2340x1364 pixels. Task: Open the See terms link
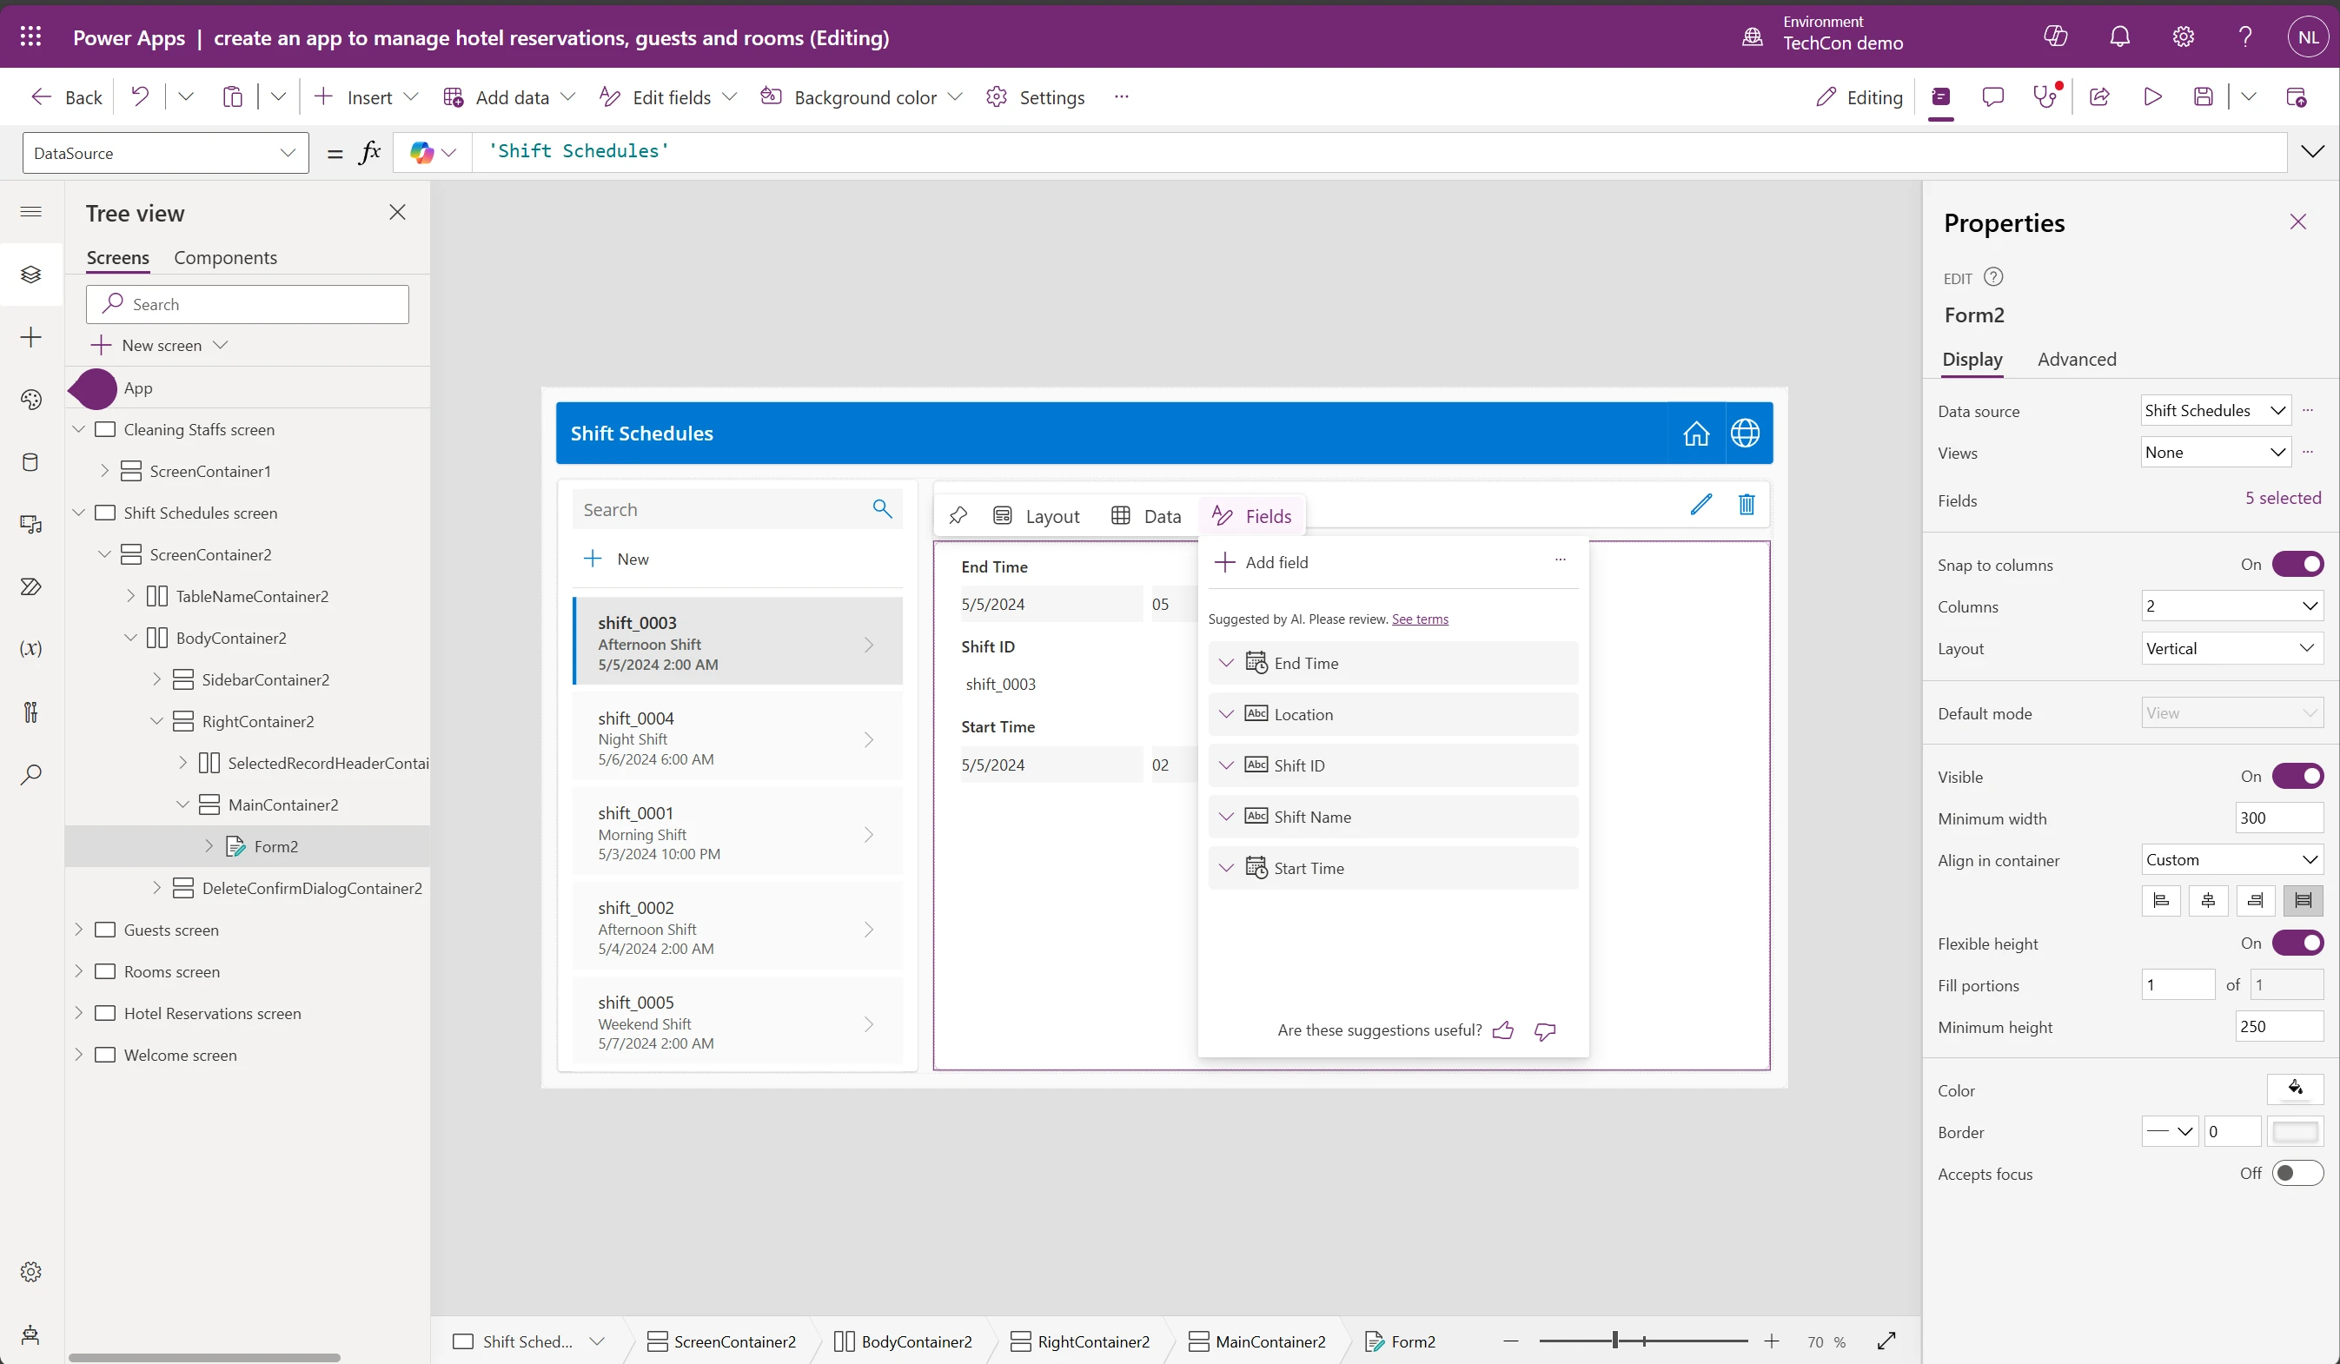[1421, 619]
